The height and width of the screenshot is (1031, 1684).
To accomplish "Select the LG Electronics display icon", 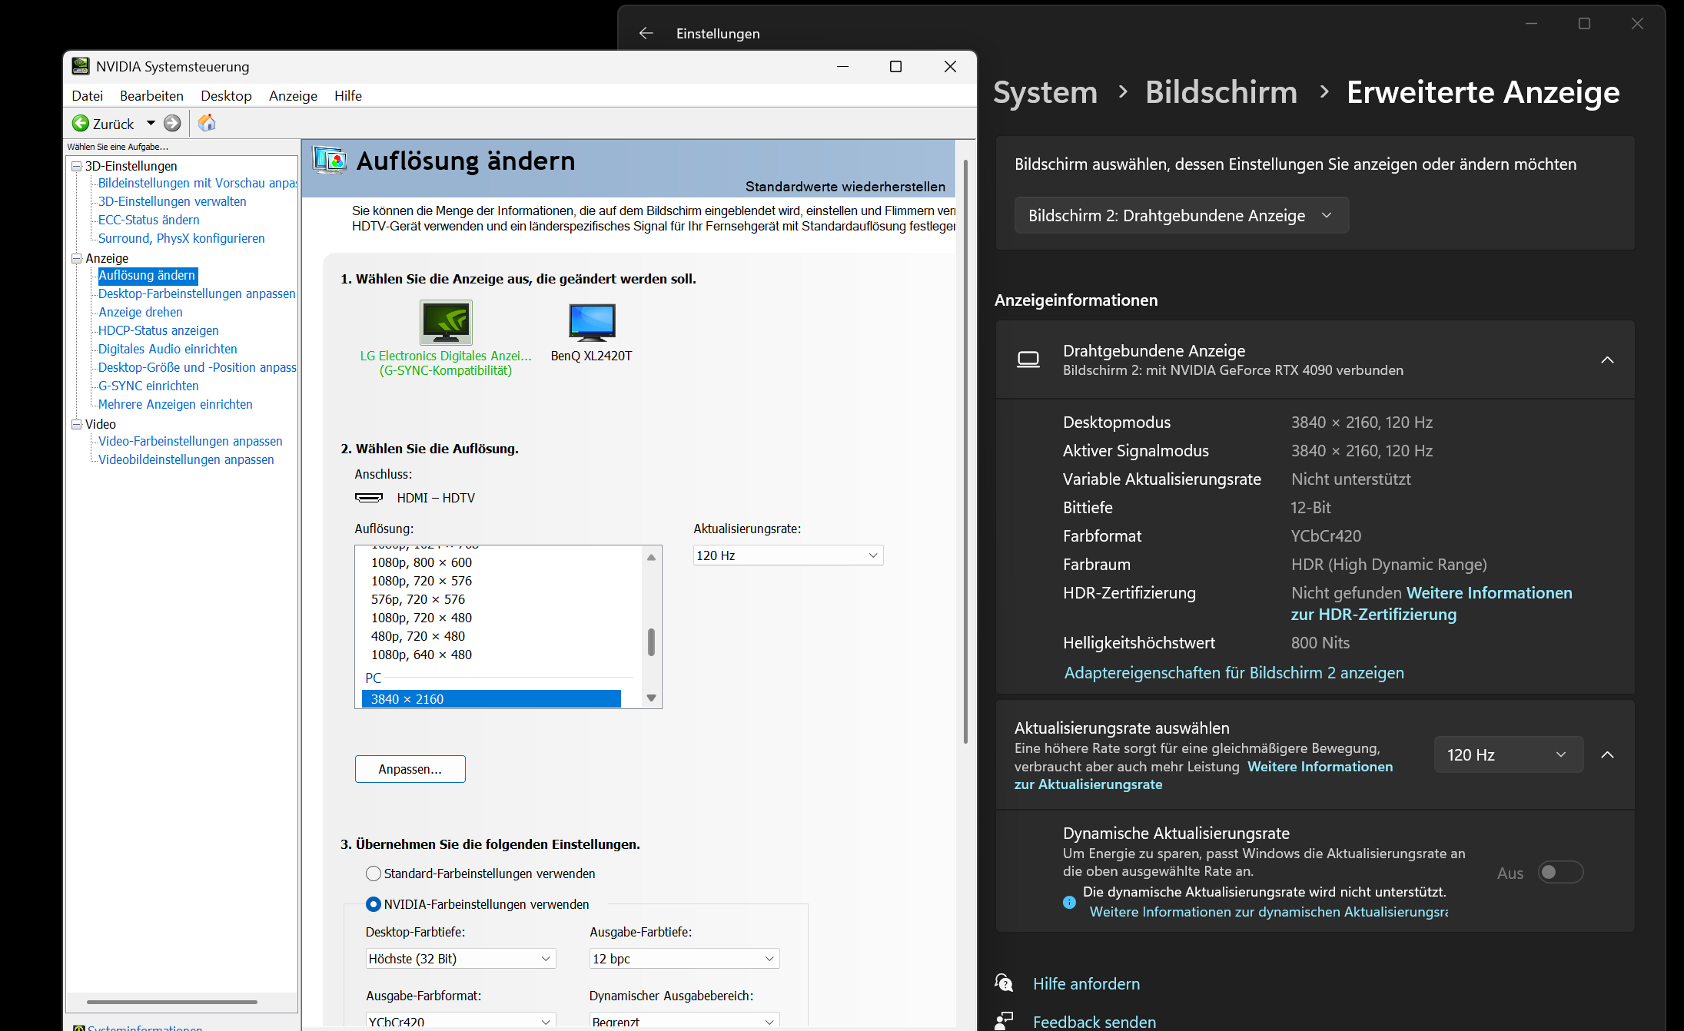I will (x=446, y=323).
